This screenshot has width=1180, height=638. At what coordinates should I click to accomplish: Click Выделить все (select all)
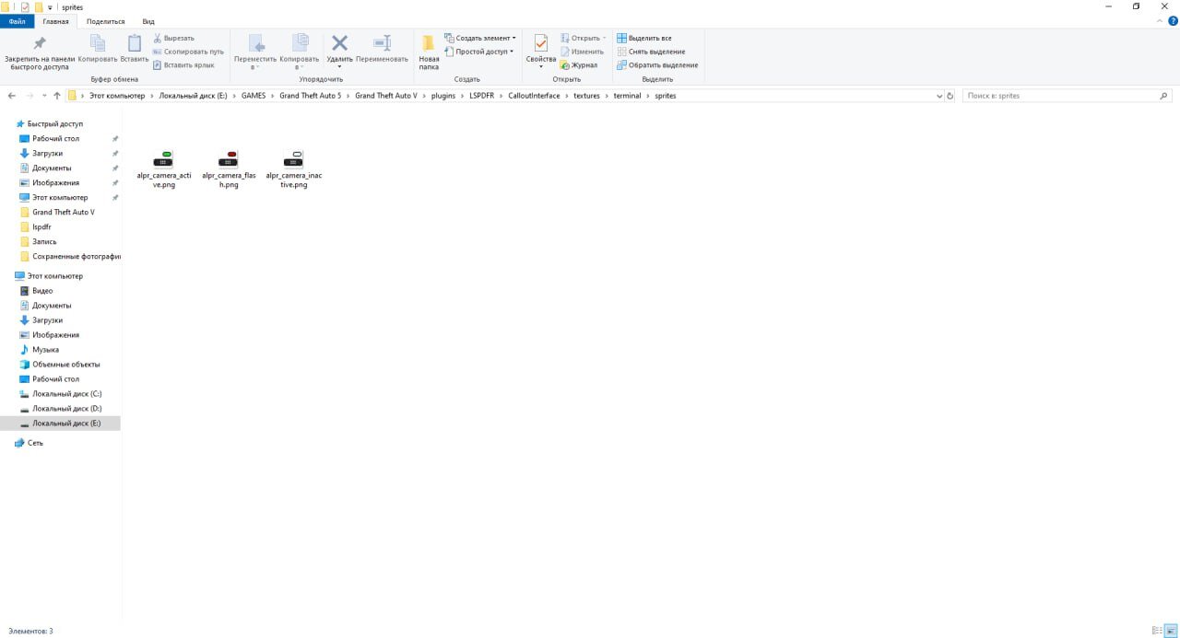click(x=643, y=38)
